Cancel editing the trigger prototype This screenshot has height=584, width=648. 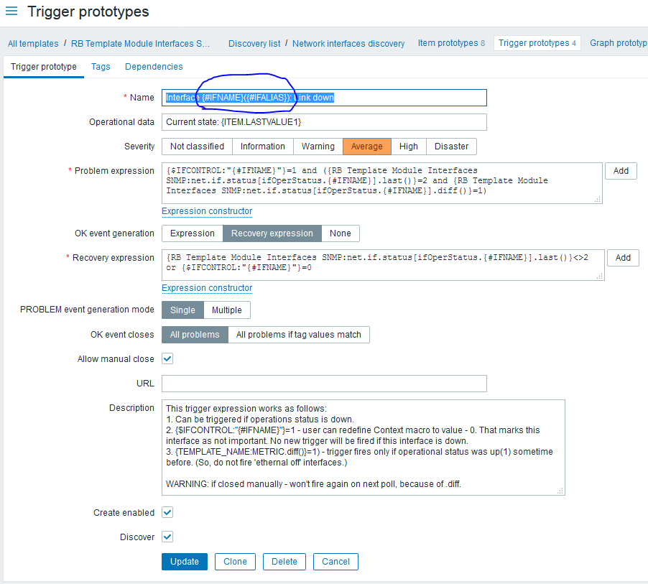pyautogui.click(x=335, y=562)
